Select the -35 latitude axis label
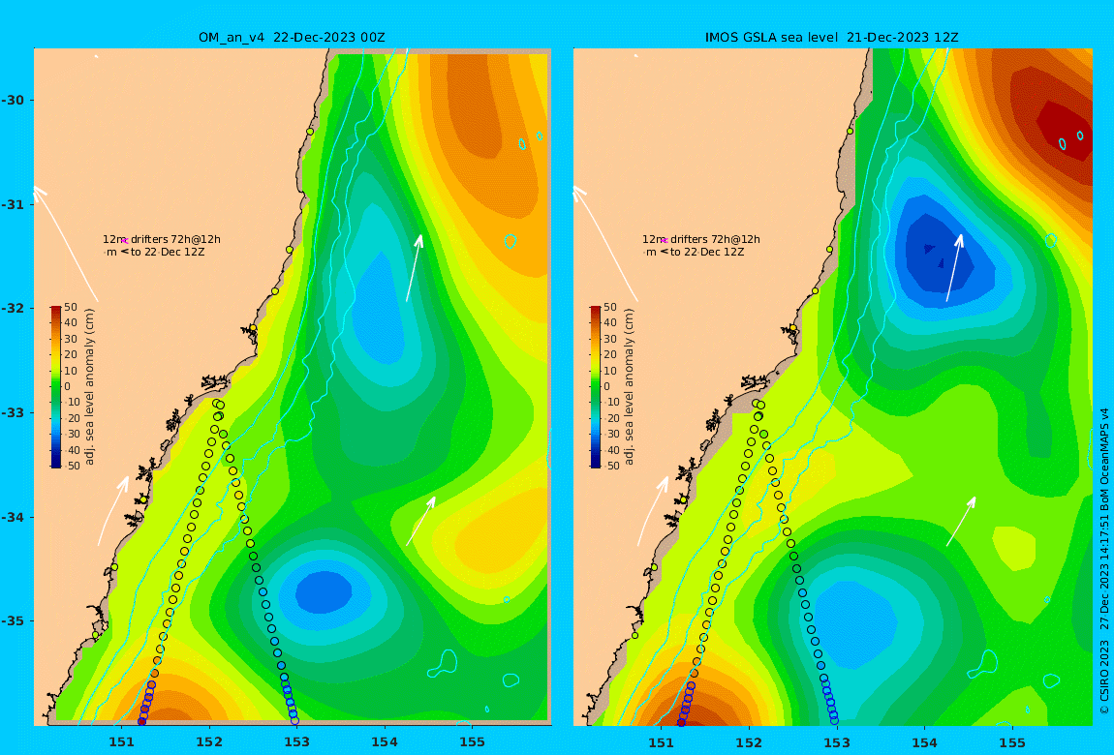The image size is (1114, 755). tap(12, 620)
